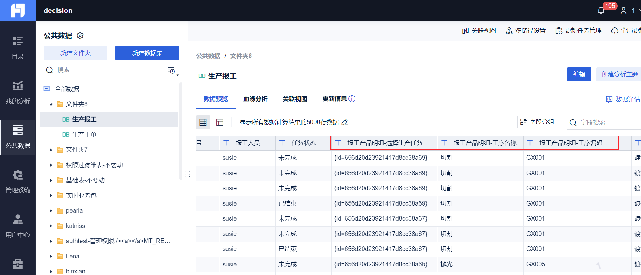Expand the 文件夹7 folder

coord(51,150)
